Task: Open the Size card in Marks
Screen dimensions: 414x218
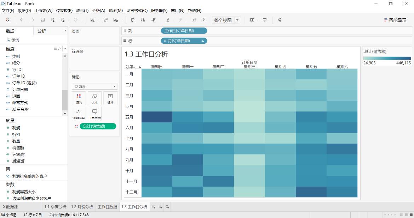Action: click(94, 98)
